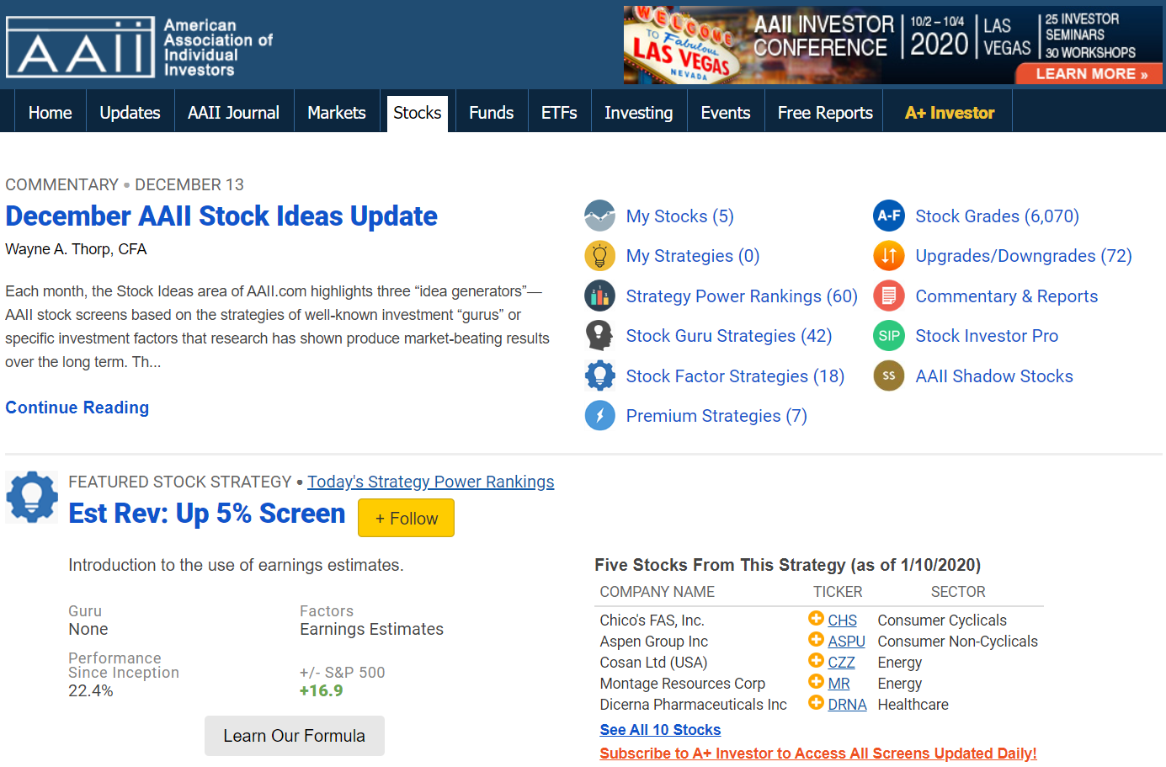
Task: Go to the AAII Journal menu item
Action: click(233, 113)
